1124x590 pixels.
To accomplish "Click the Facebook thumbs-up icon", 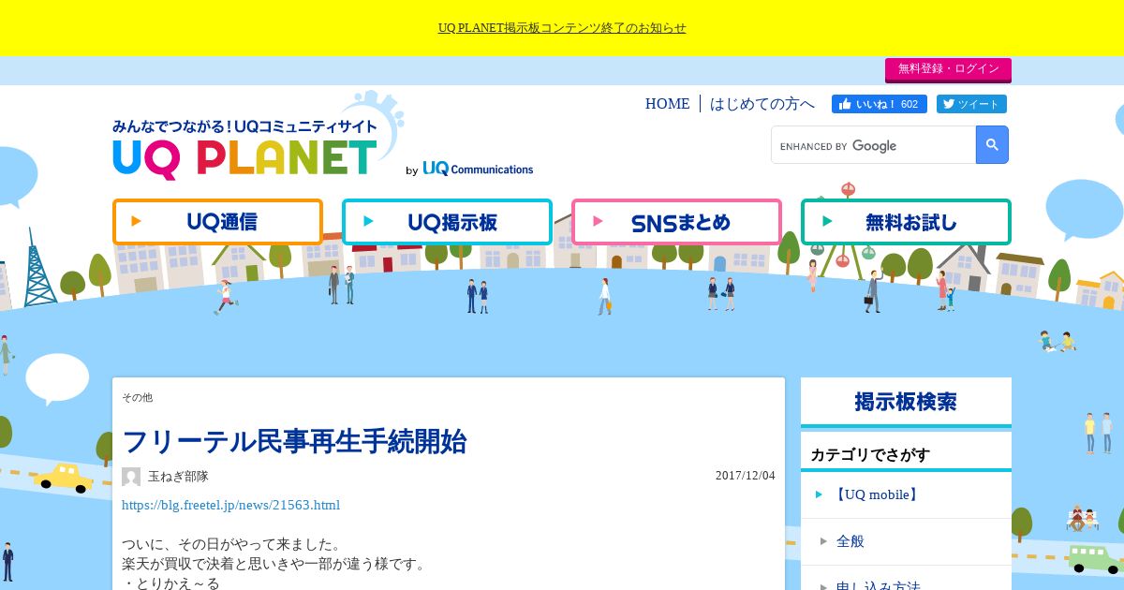I will [x=846, y=104].
